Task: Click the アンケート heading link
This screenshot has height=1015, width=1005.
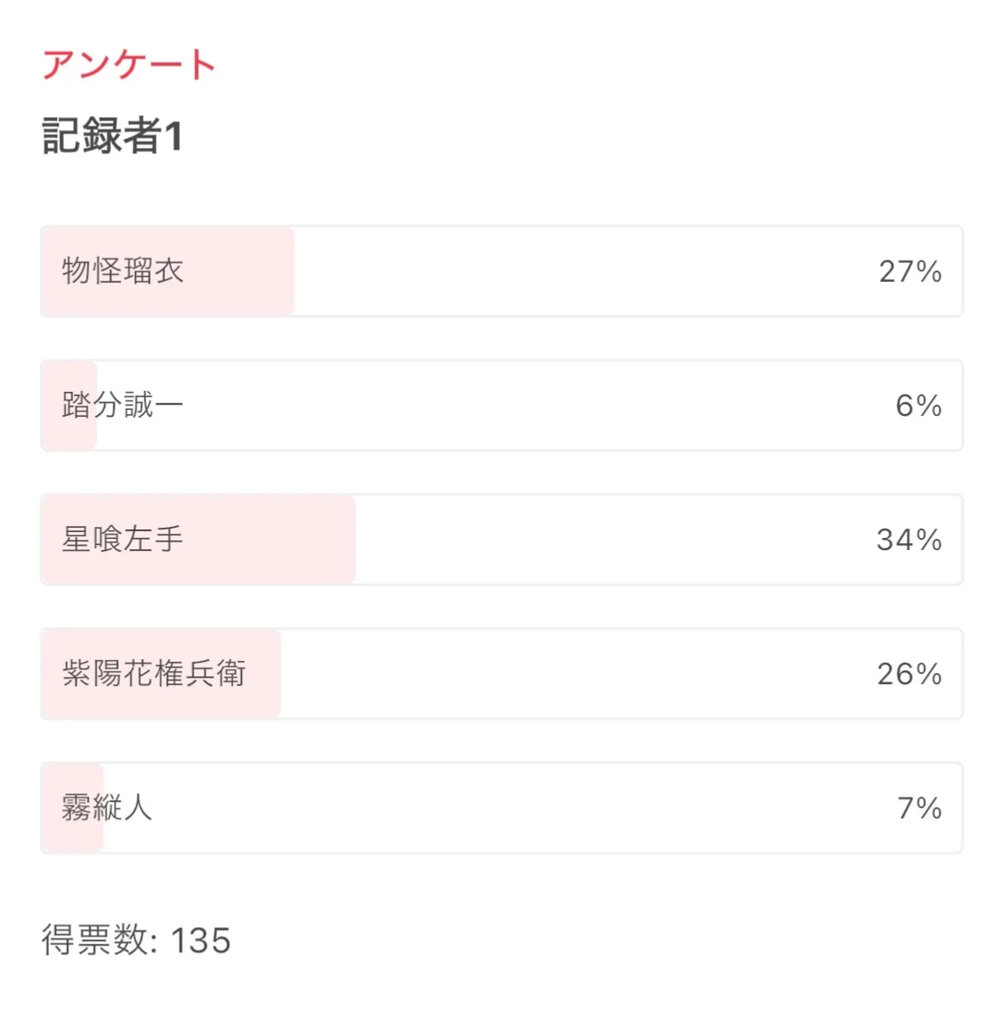Action: click(x=129, y=65)
